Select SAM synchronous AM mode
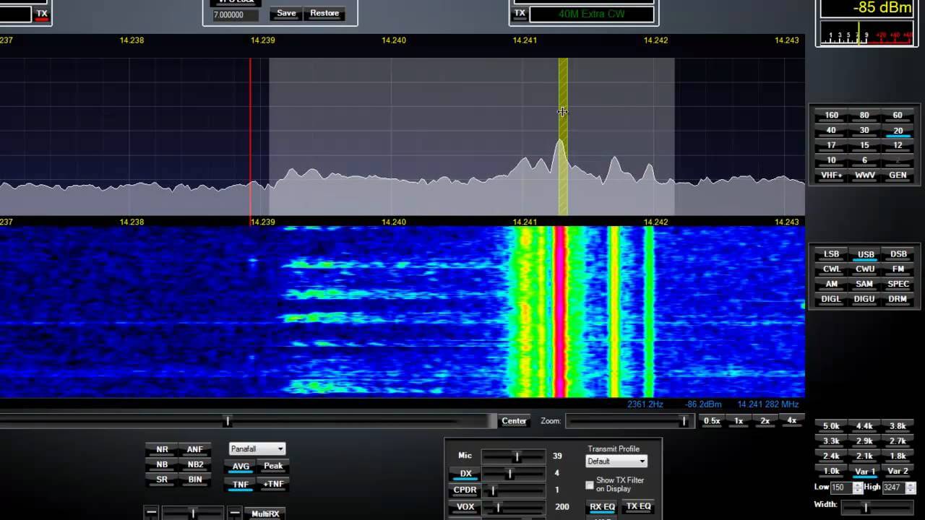The image size is (925, 520). [864, 284]
